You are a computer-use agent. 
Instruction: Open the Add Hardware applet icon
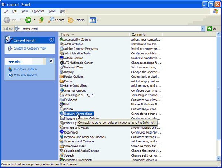61,44
